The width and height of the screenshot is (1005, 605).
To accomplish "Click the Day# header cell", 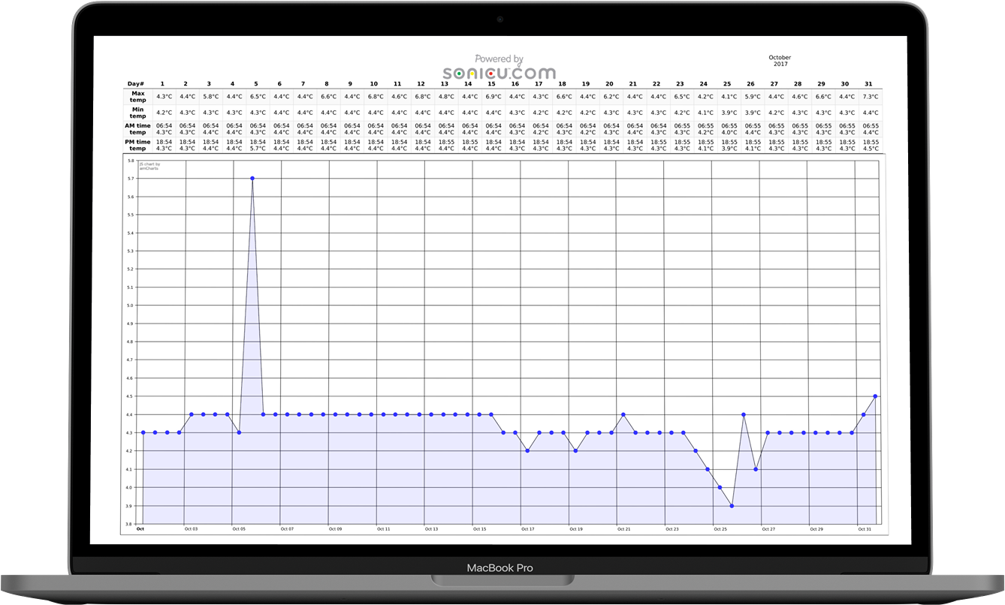I will (135, 83).
